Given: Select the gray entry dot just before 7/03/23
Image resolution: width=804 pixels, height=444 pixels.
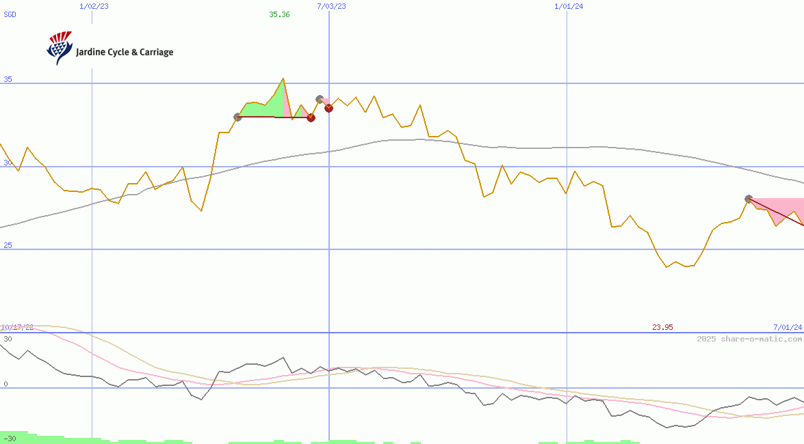Looking at the screenshot, I should 320,99.
